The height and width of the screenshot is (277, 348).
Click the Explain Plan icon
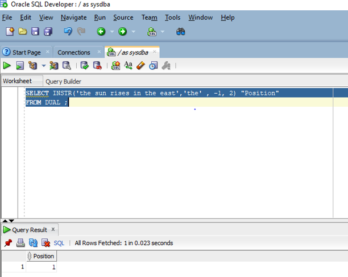click(32, 66)
